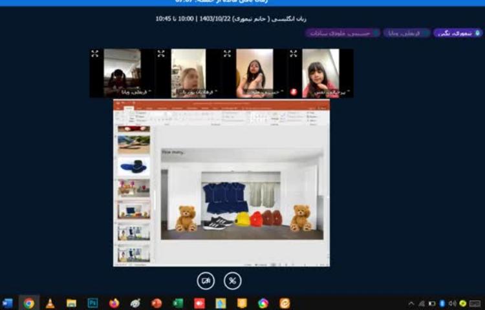Click the microphone icon in the bright participant chip
The height and width of the screenshot is (310, 485).
point(478,33)
